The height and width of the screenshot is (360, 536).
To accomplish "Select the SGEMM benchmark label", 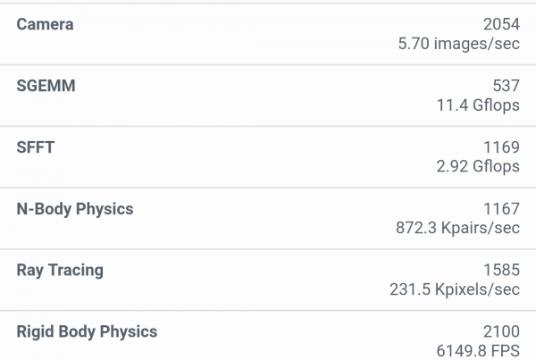I will click(x=46, y=86).
